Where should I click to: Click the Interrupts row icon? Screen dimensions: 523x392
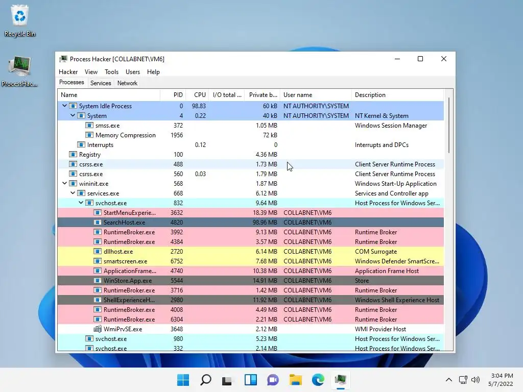click(x=81, y=144)
